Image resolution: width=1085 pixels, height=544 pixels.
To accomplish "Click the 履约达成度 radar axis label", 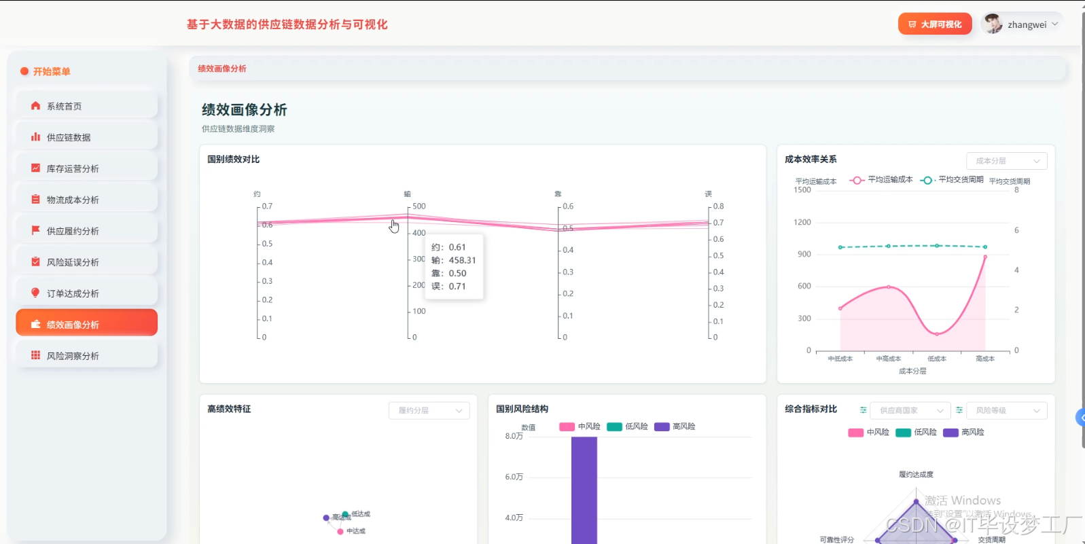I will [x=917, y=475].
